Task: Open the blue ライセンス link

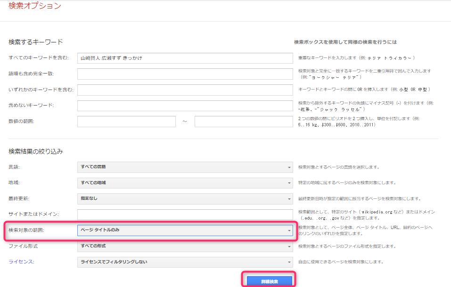Action: click(21, 262)
